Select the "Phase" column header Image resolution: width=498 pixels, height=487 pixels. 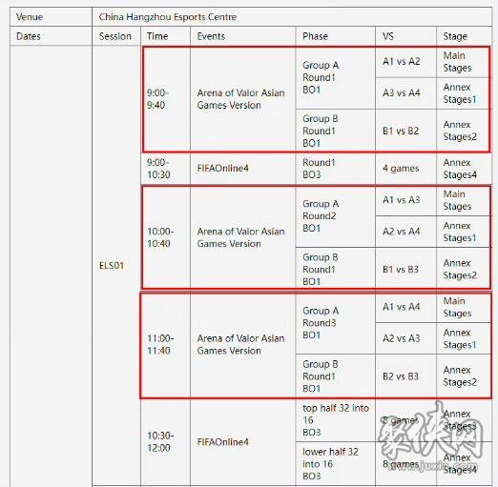coord(336,36)
